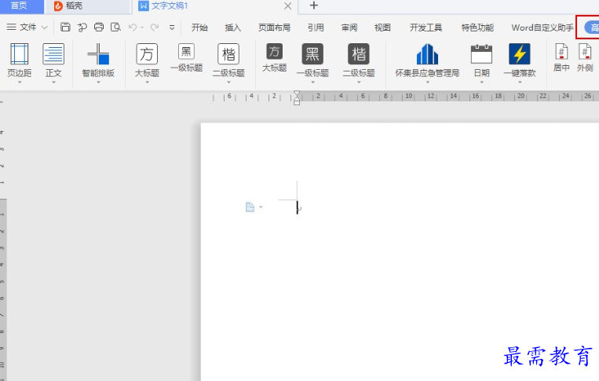Click the first-line indent marker on ruler
The width and height of the screenshot is (599, 381).
(x=297, y=94)
